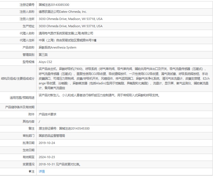Click the bullet icon beside 注
Image resolution: width=213 pixels, height=177 pixels.
30,171
